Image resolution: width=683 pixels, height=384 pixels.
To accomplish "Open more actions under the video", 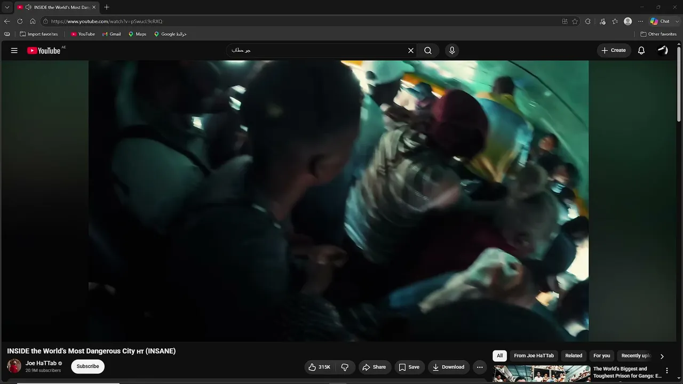I will coord(480,367).
